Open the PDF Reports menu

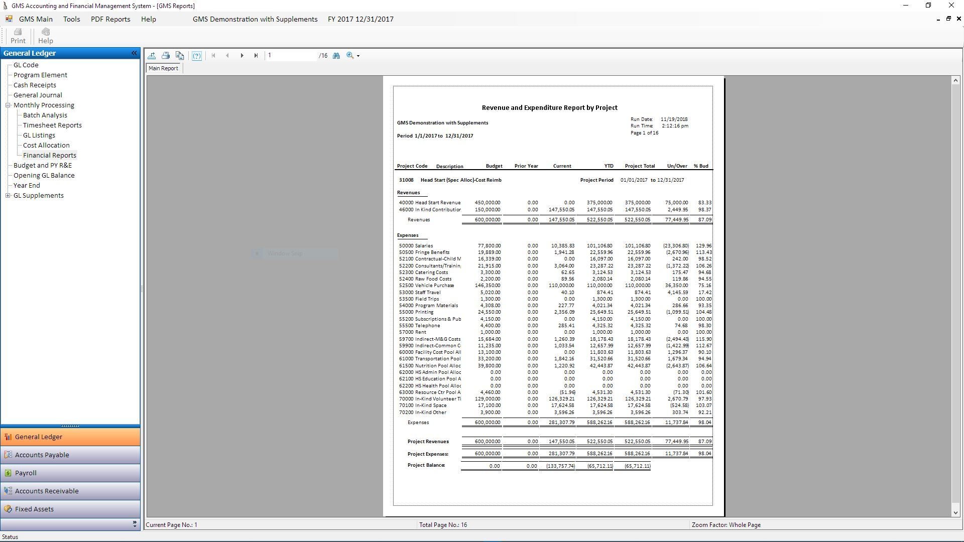tap(110, 19)
